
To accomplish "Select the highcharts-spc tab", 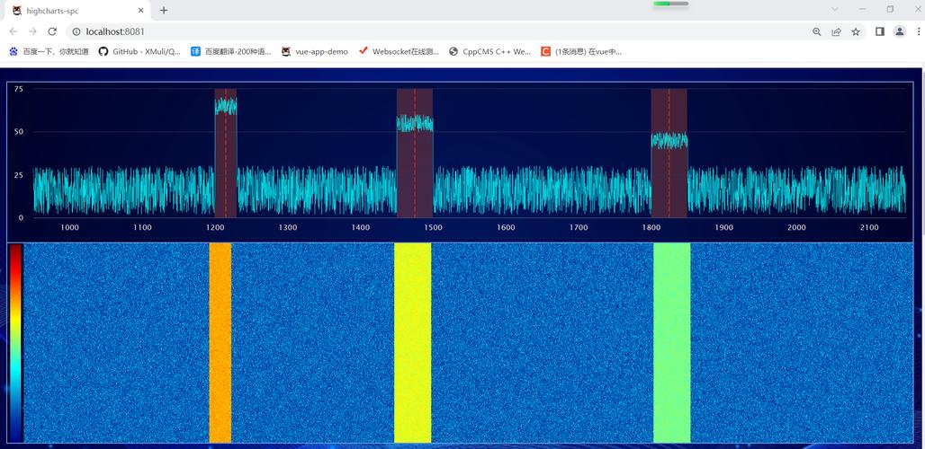I will [77, 11].
